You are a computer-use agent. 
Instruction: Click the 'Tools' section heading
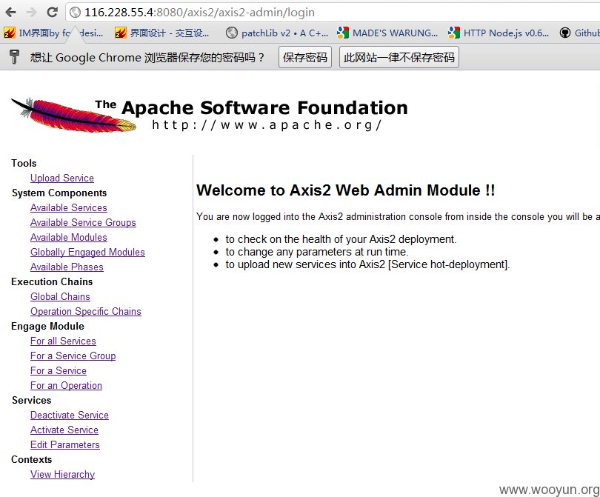coord(24,163)
